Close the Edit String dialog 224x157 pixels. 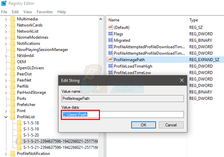point(182,80)
